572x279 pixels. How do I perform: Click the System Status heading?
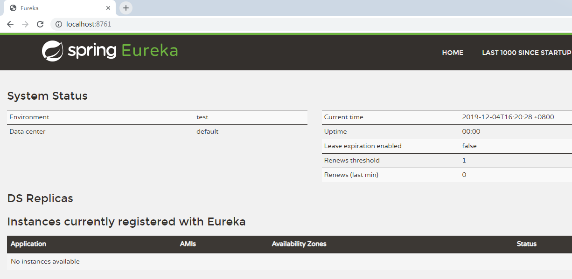(48, 96)
